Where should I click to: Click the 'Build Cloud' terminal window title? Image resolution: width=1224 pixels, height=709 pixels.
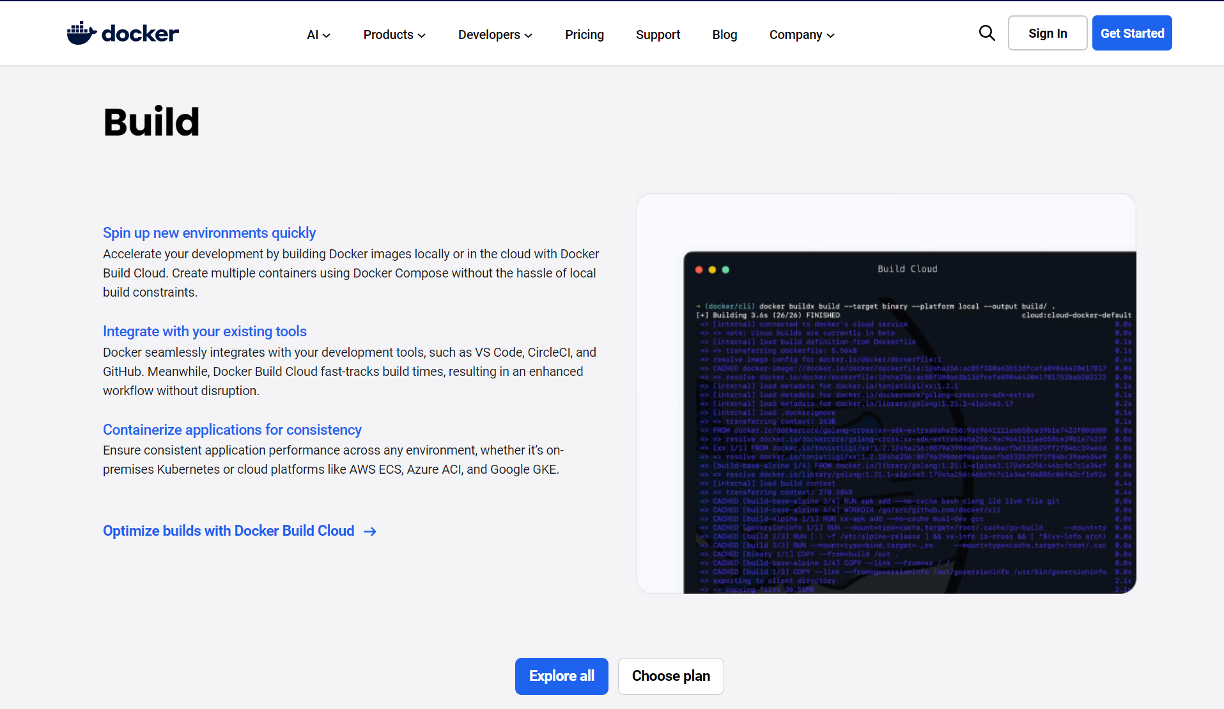coord(907,269)
